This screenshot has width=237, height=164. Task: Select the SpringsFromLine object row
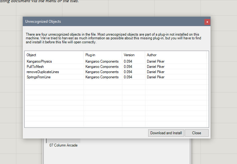pos(117,77)
